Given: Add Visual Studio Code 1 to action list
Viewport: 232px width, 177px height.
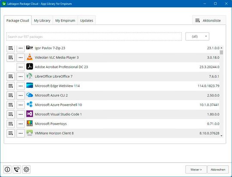Looking at the screenshot, I should [x=10, y=114].
